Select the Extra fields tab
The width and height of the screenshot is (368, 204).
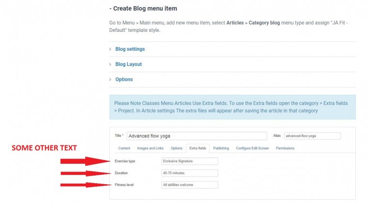point(199,148)
